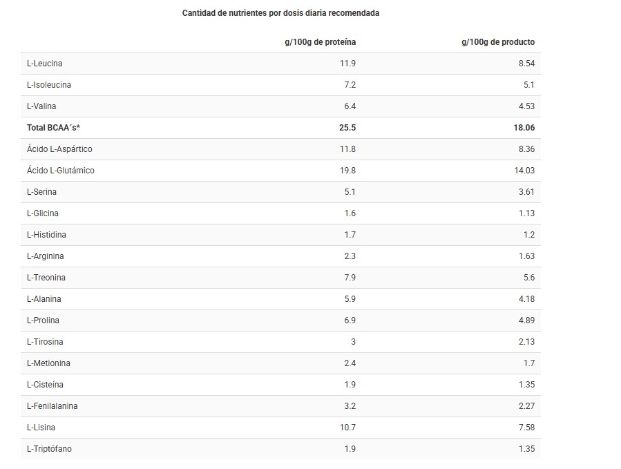Click the 14.03 value for Ácido L-Glutámico

pyautogui.click(x=524, y=171)
